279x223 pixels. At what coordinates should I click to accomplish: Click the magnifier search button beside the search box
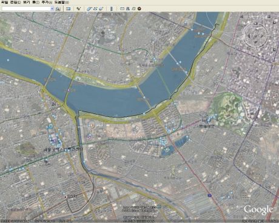(x=58, y=8)
